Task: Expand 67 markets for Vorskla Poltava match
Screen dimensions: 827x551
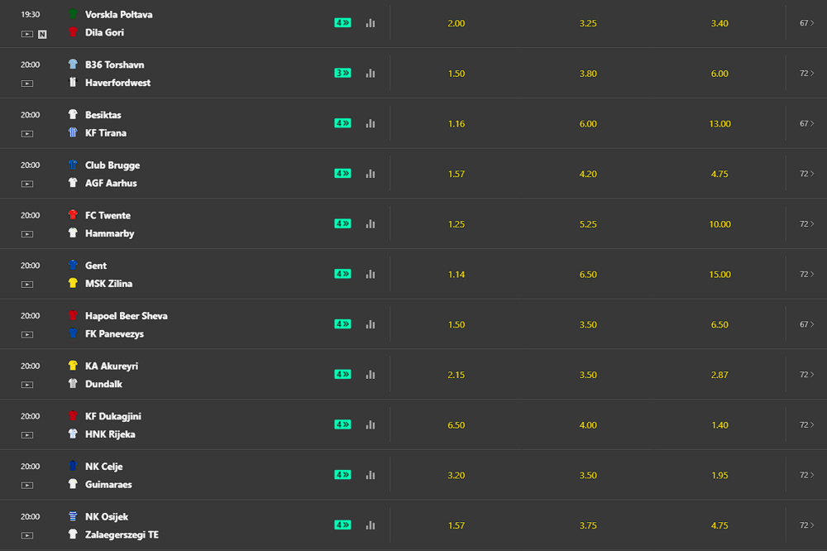Action: pos(806,22)
